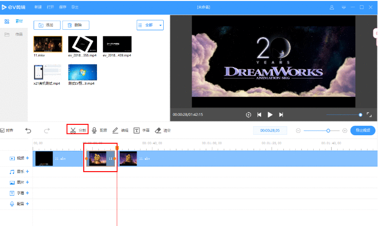Screen dimensions: 378x226
Task: Click the 添加 add material button
Action: click(x=46, y=25)
